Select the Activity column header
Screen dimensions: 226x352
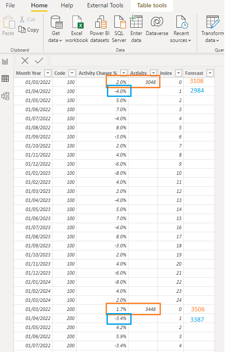coord(143,73)
